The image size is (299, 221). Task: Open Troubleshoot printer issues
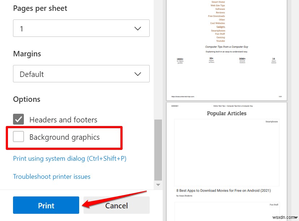[52, 177]
